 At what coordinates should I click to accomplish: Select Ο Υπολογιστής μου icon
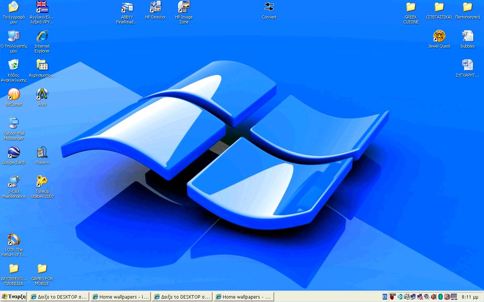point(14,42)
